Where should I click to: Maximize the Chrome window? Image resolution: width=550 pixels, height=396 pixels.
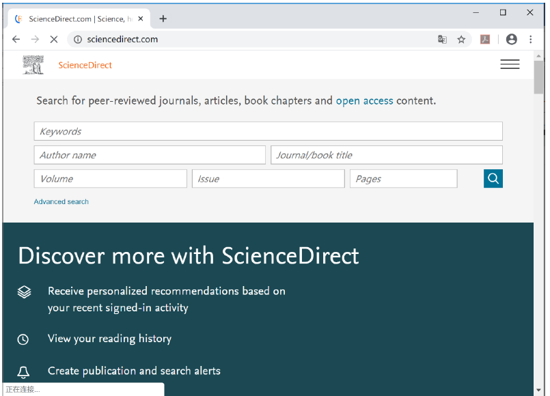503,12
